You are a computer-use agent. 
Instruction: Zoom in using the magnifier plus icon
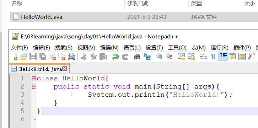pyautogui.click(x=159, y=57)
